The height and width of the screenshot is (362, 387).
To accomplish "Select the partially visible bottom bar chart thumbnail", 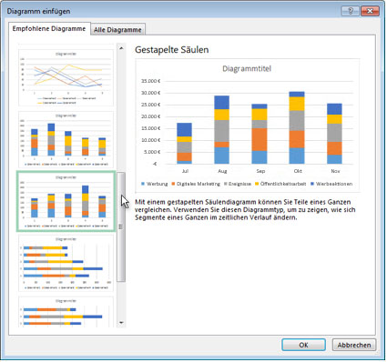I will pyautogui.click(x=66, y=312).
